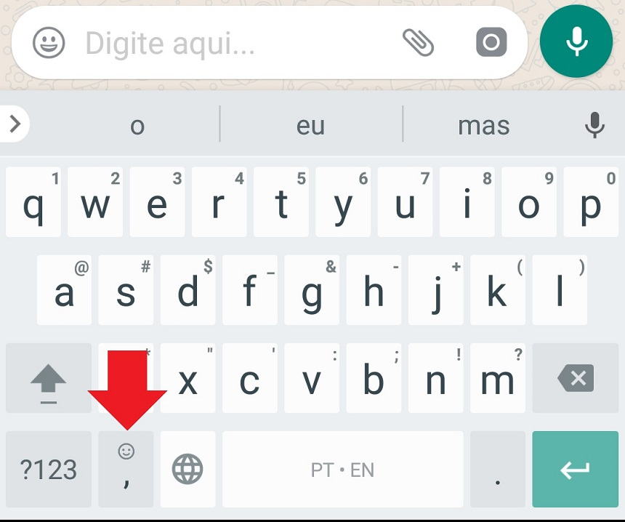Open emoji picker in message field

coord(49,43)
